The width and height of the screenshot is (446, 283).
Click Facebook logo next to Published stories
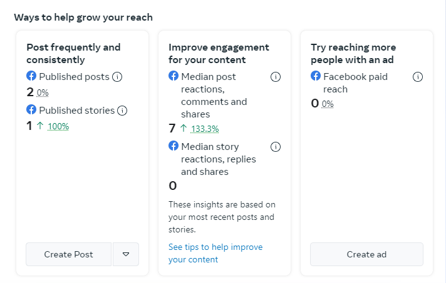click(31, 110)
